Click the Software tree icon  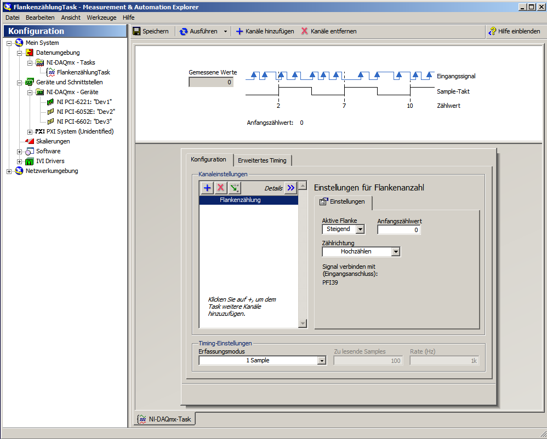(30, 151)
